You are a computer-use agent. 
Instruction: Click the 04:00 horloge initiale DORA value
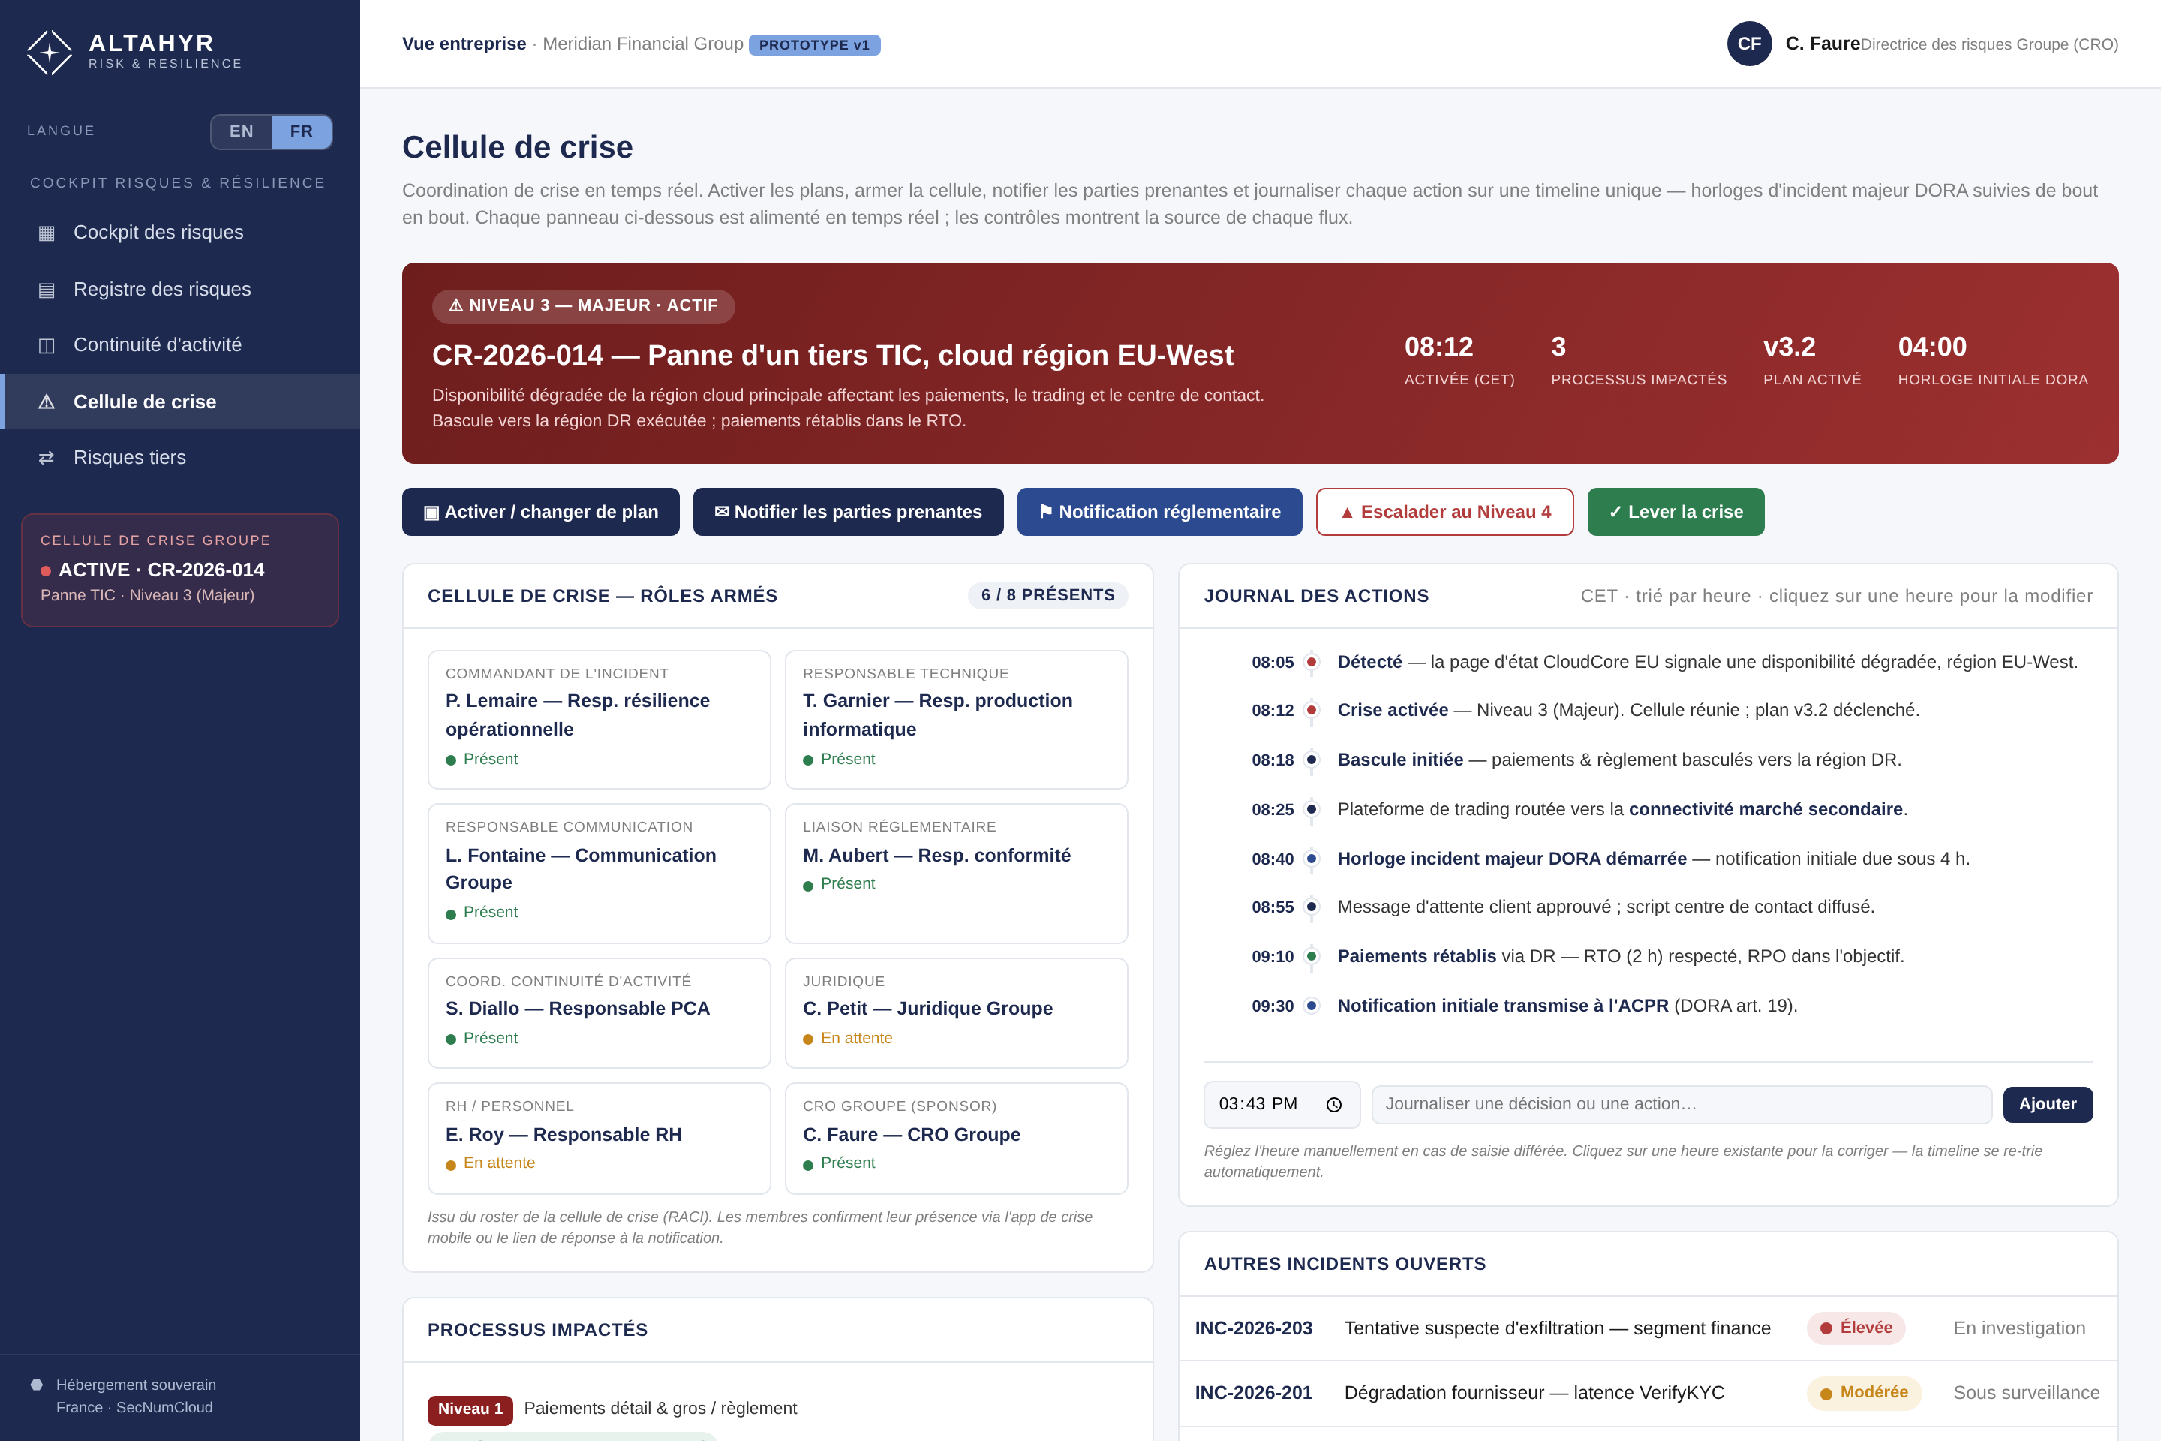click(1932, 347)
